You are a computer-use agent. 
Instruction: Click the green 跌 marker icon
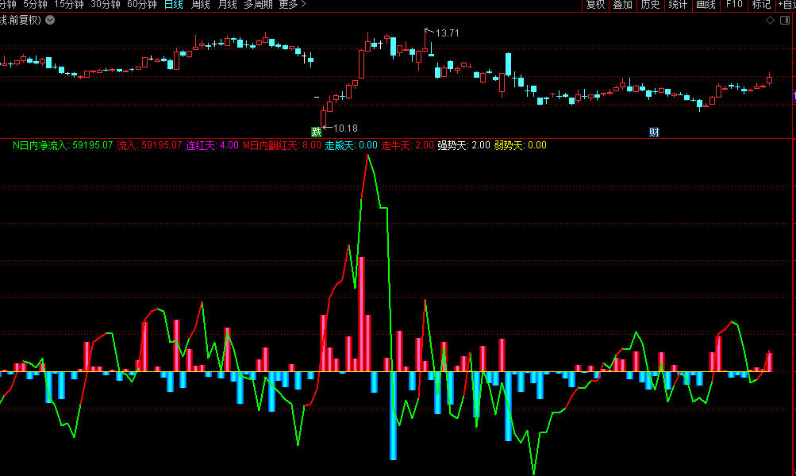(317, 131)
